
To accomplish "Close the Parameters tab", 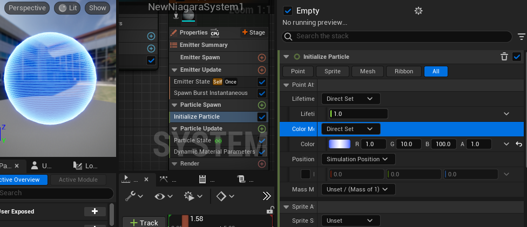I will (17, 166).
